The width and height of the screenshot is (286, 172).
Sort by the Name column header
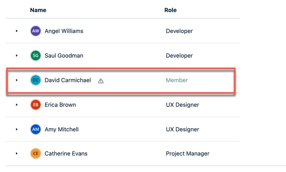[x=38, y=10]
